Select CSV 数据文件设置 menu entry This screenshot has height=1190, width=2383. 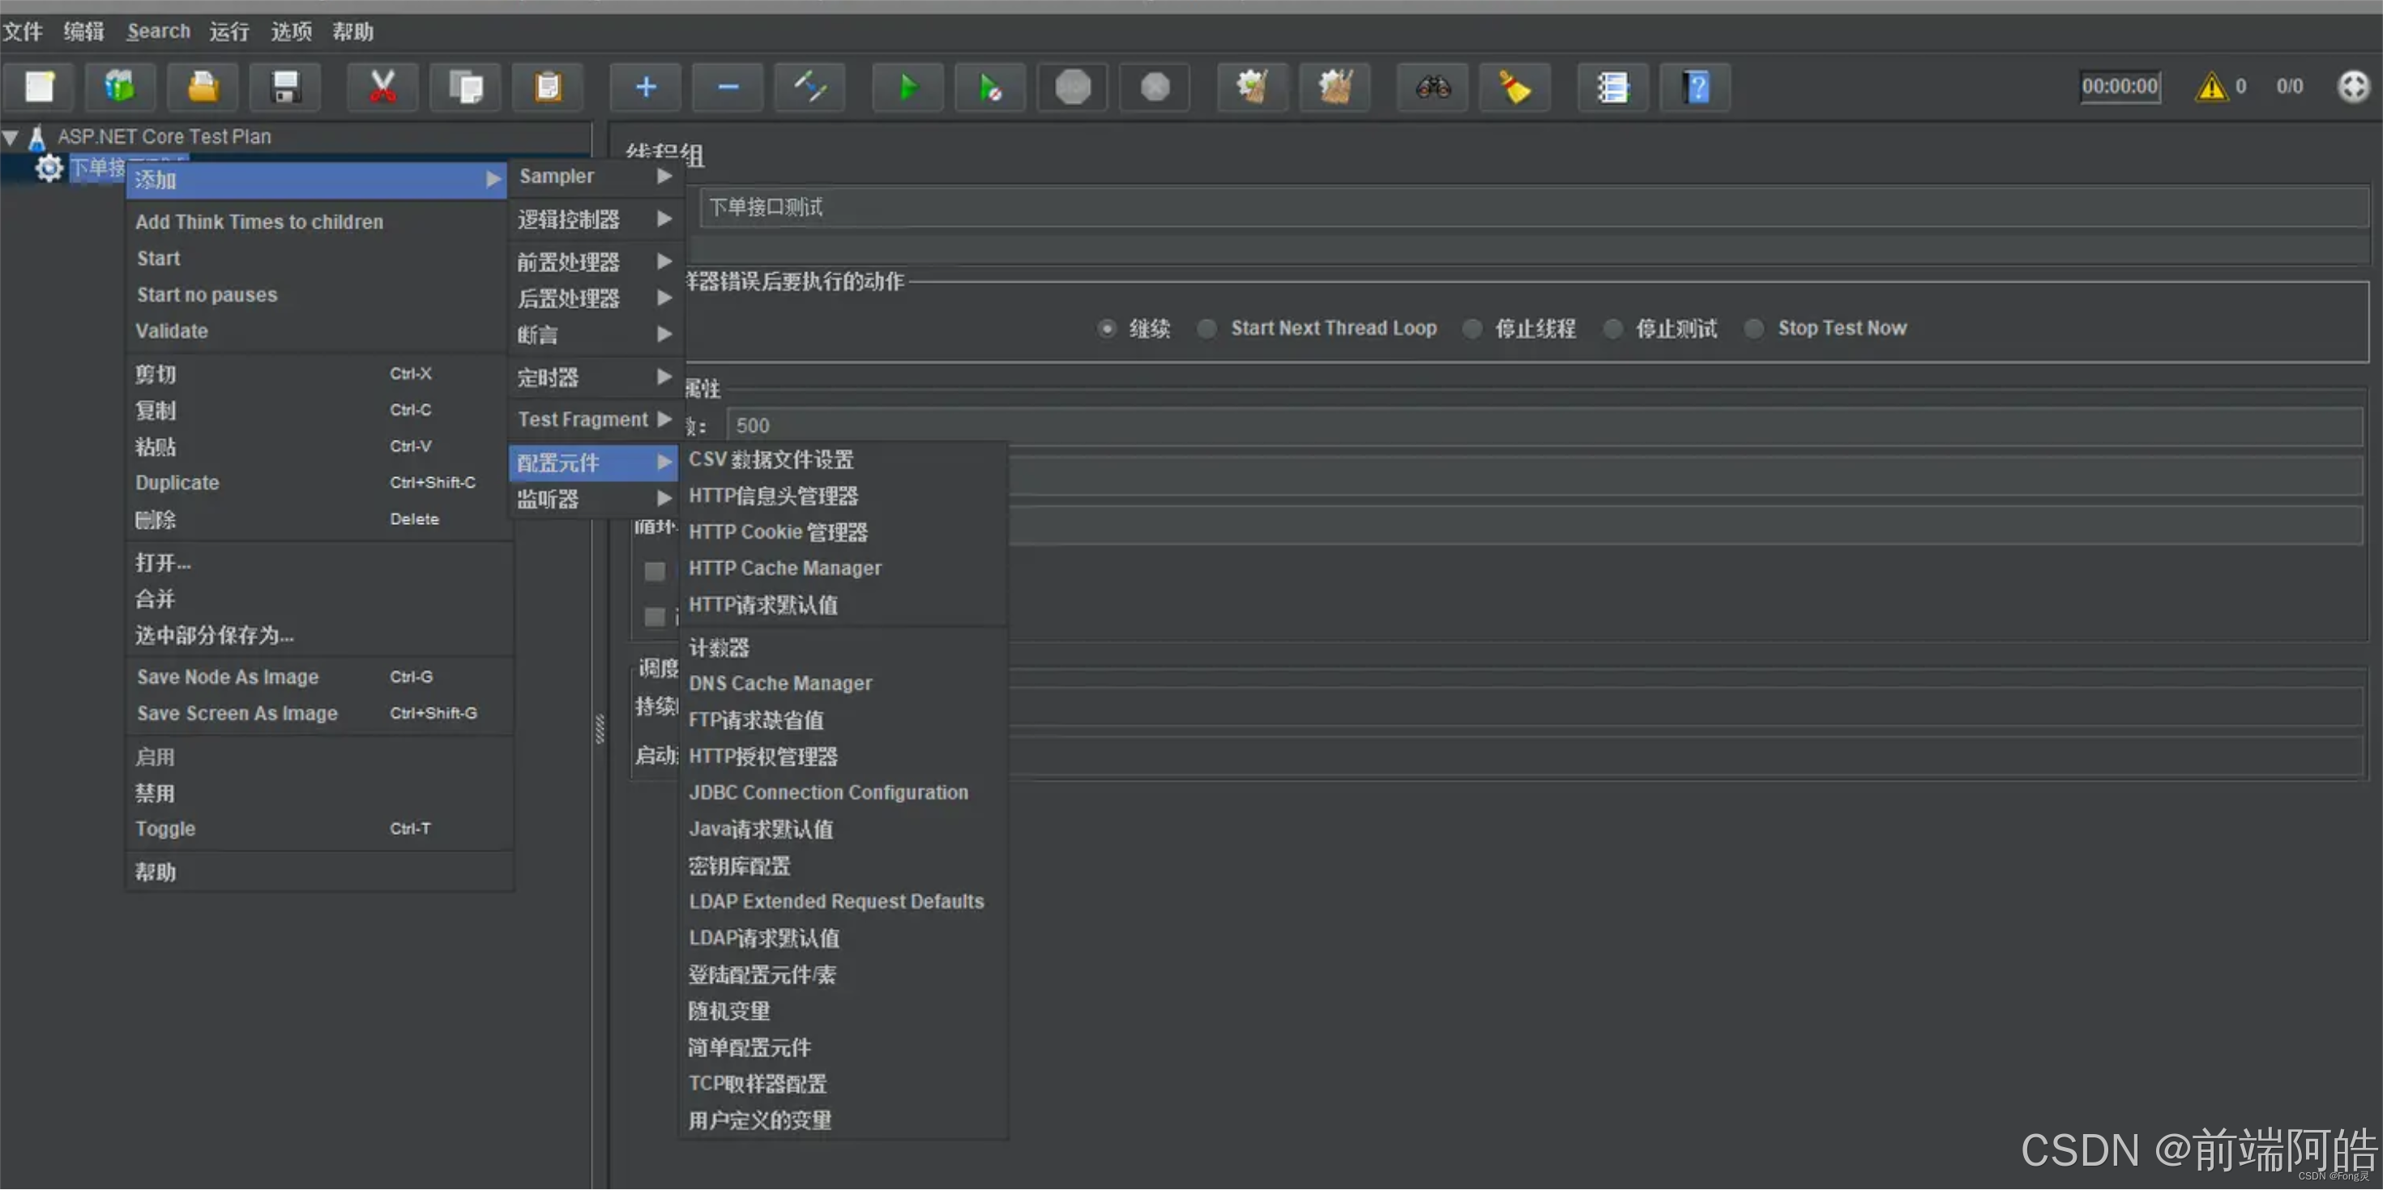pyautogui.click(x=771, y=459)
